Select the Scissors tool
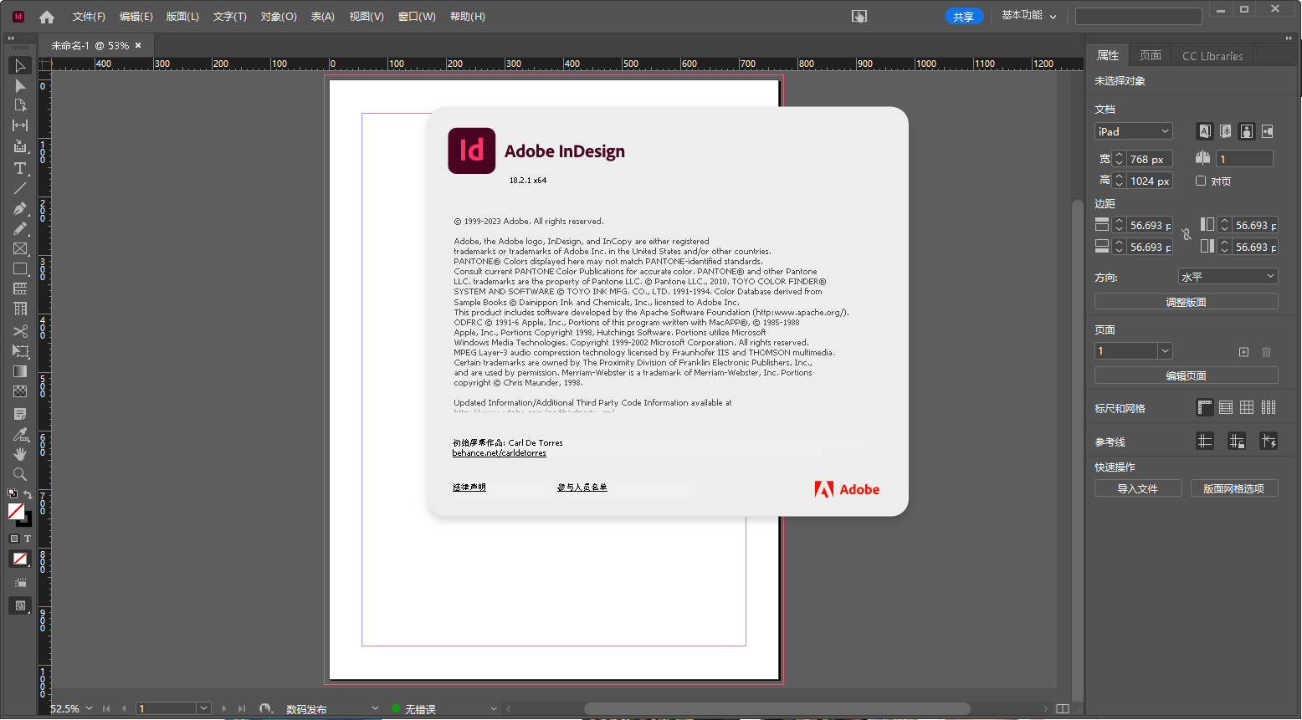This screenshot has height=720, width=1302. 20,331
